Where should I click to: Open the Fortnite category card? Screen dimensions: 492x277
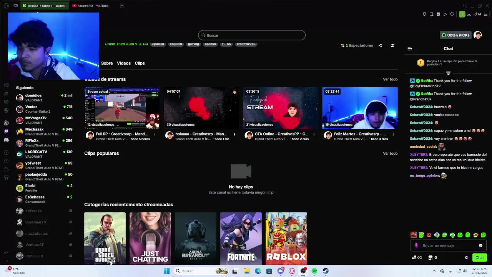pos(241,238)
